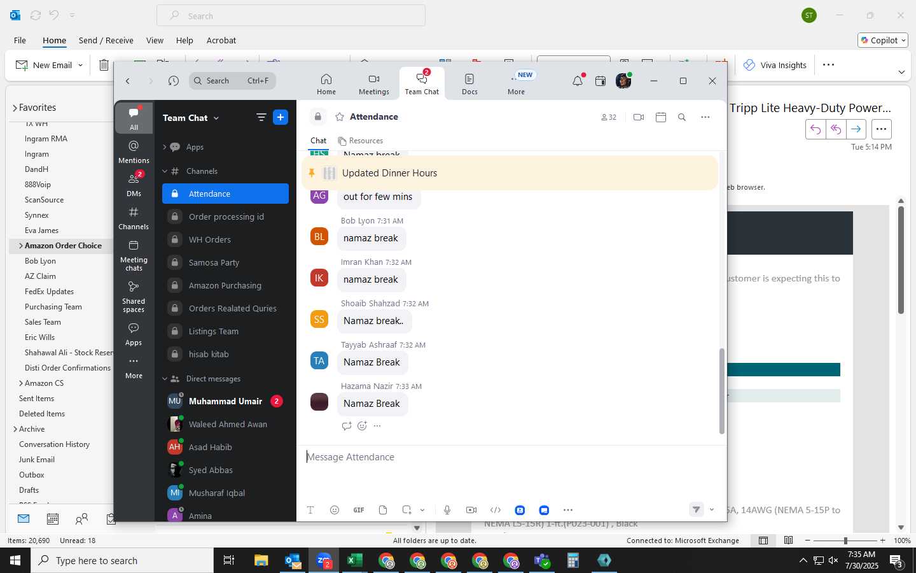This screenshot has height=573, width=916.
Task: Expand Amazon Order Choice folder in Outlook
Action: pyautogui.click(x=21, y=246)
